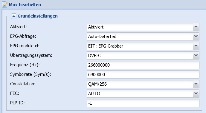206x113 pixels.
Task: Click the QAM/256 combo box field
Action: pos(140,84)
